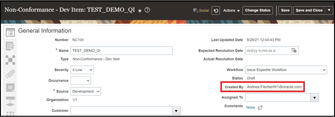Image resolution: width=335 pixels, height=117 pixels.
Task: Expand the Assigned To dropdown arrow
Action: click(x=314, y=97)
